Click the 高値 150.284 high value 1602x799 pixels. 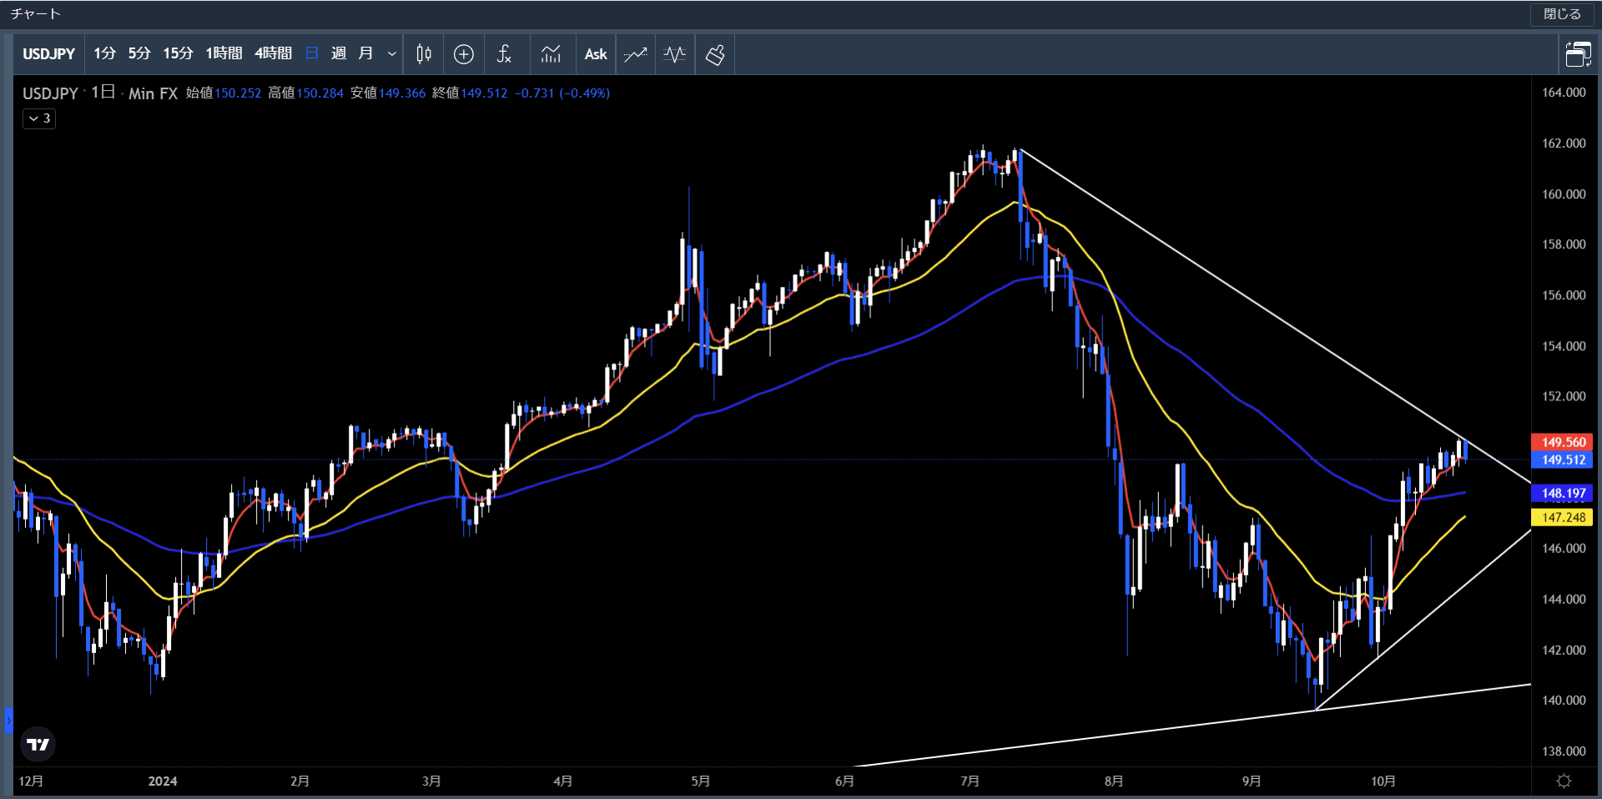(305, 93)
